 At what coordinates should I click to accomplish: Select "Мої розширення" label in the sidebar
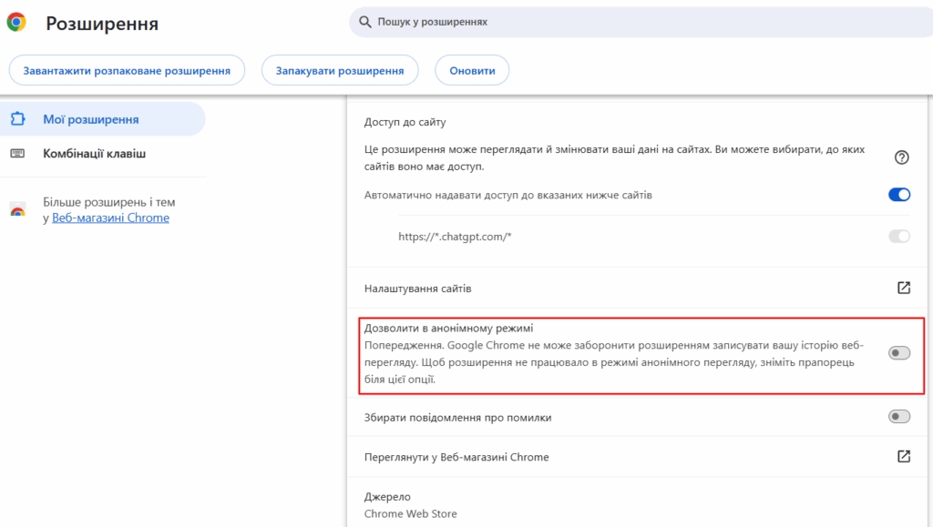click(90, 119)
